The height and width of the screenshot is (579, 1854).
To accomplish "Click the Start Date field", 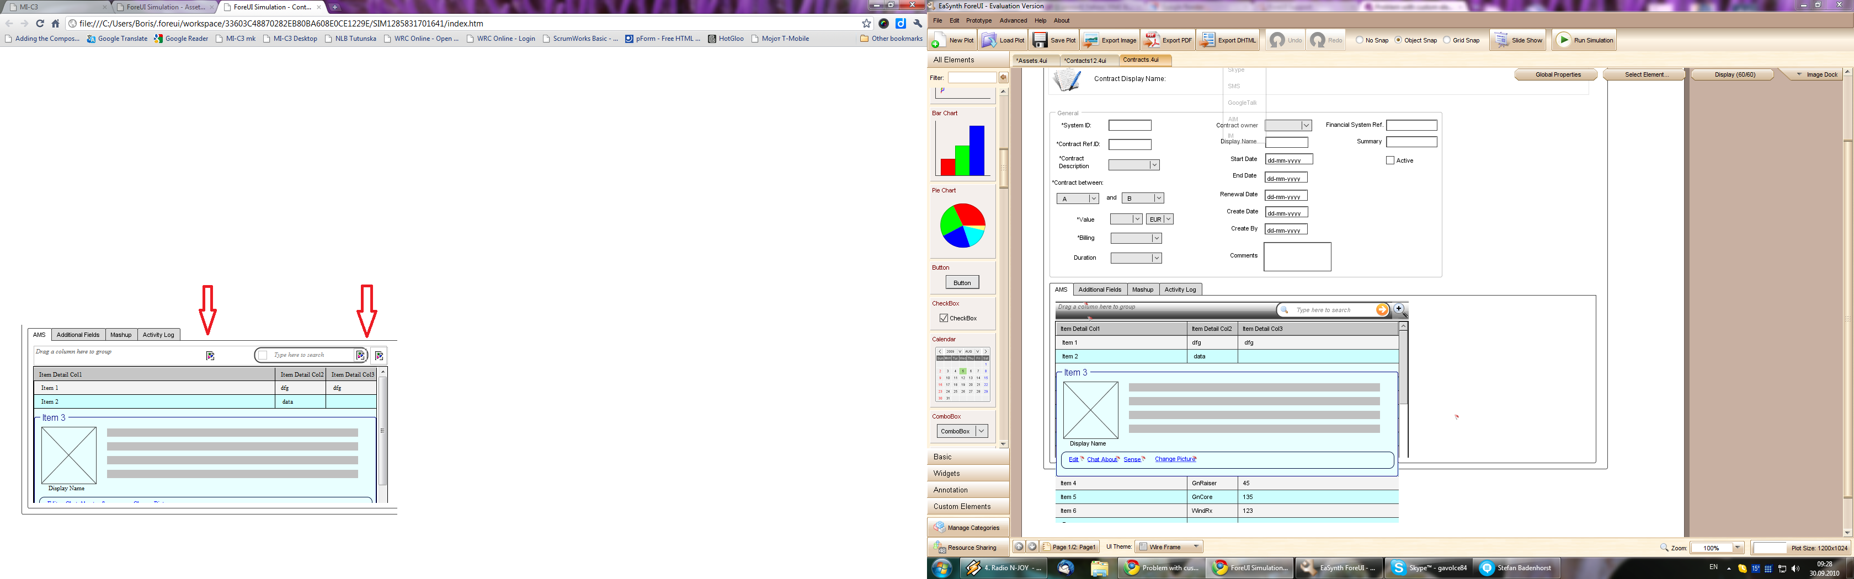I will tap(1288, 160).
